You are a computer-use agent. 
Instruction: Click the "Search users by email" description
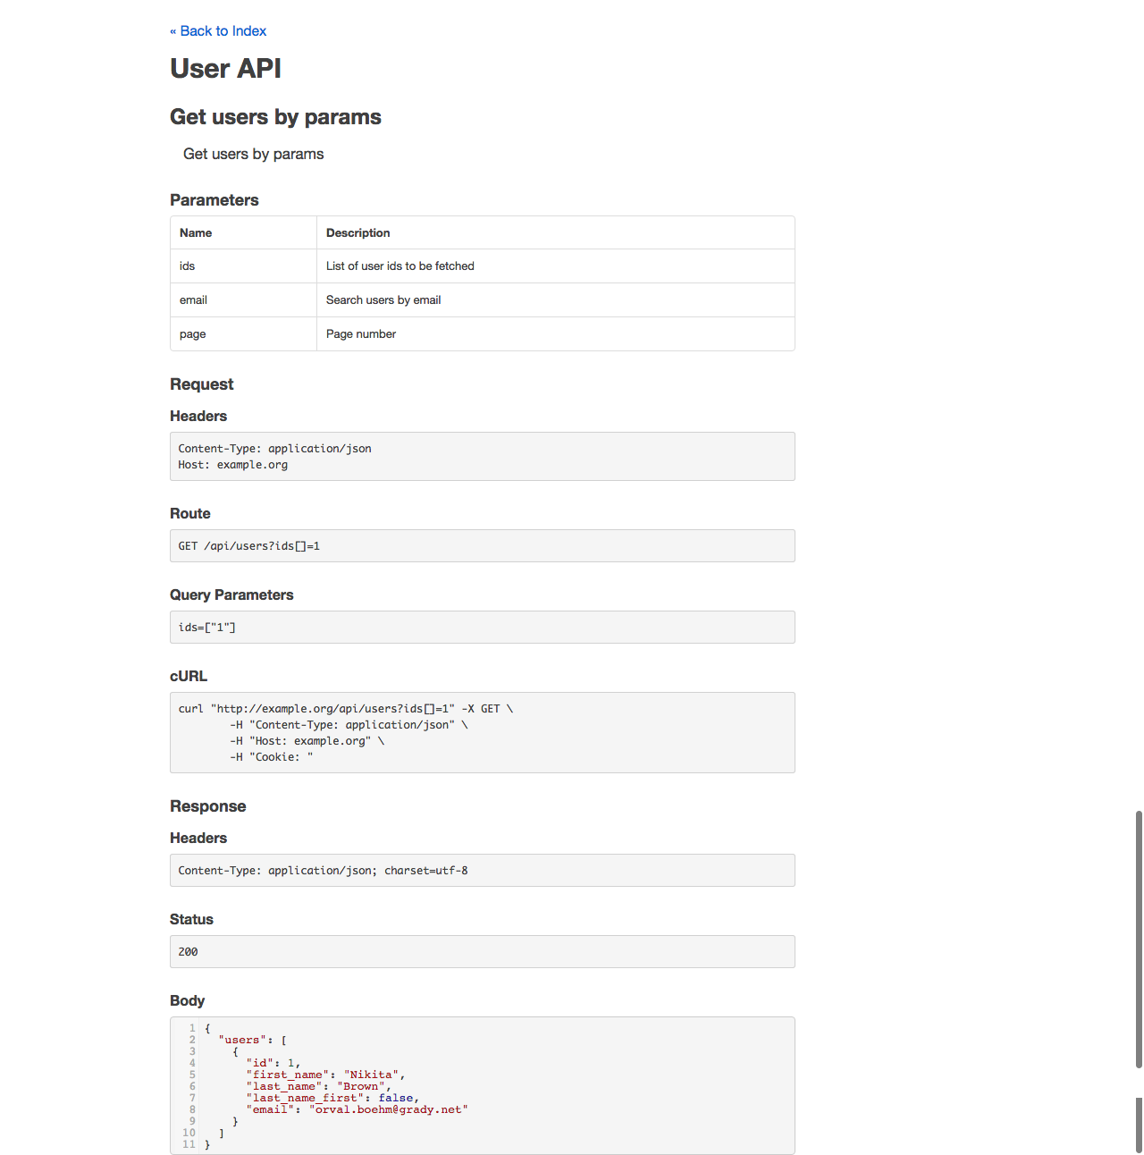[x=383, y=300]
